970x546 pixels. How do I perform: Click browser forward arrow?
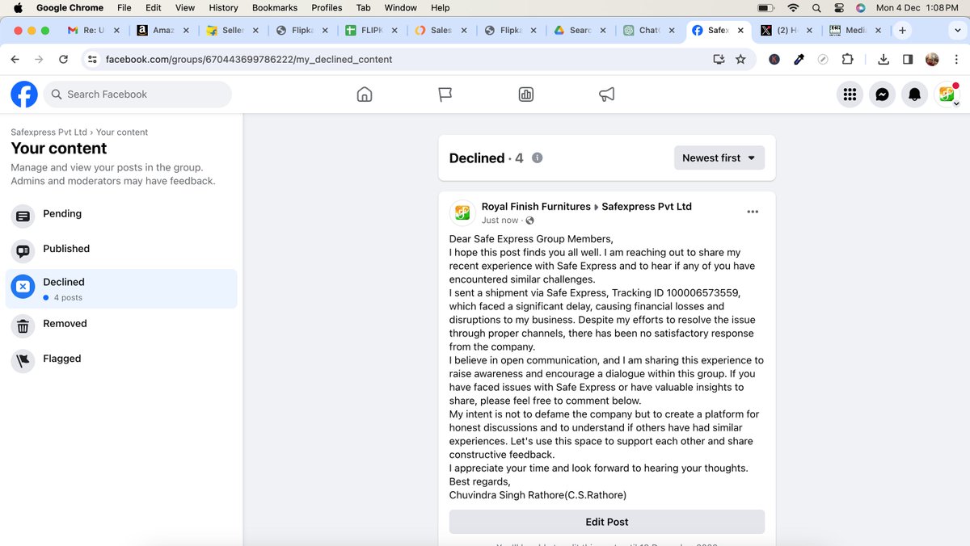click(39, 59)
